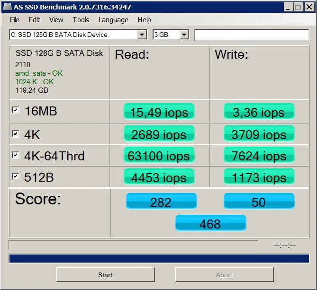Click the 4K-64Thrd read result 63100 iops
Screen dimensions: 317x290
(159, 155)
